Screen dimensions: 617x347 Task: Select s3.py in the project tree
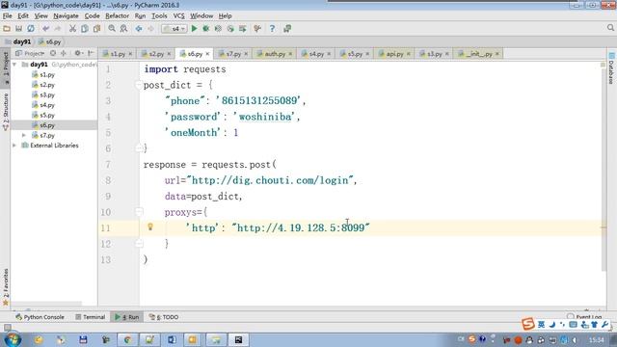43,94
